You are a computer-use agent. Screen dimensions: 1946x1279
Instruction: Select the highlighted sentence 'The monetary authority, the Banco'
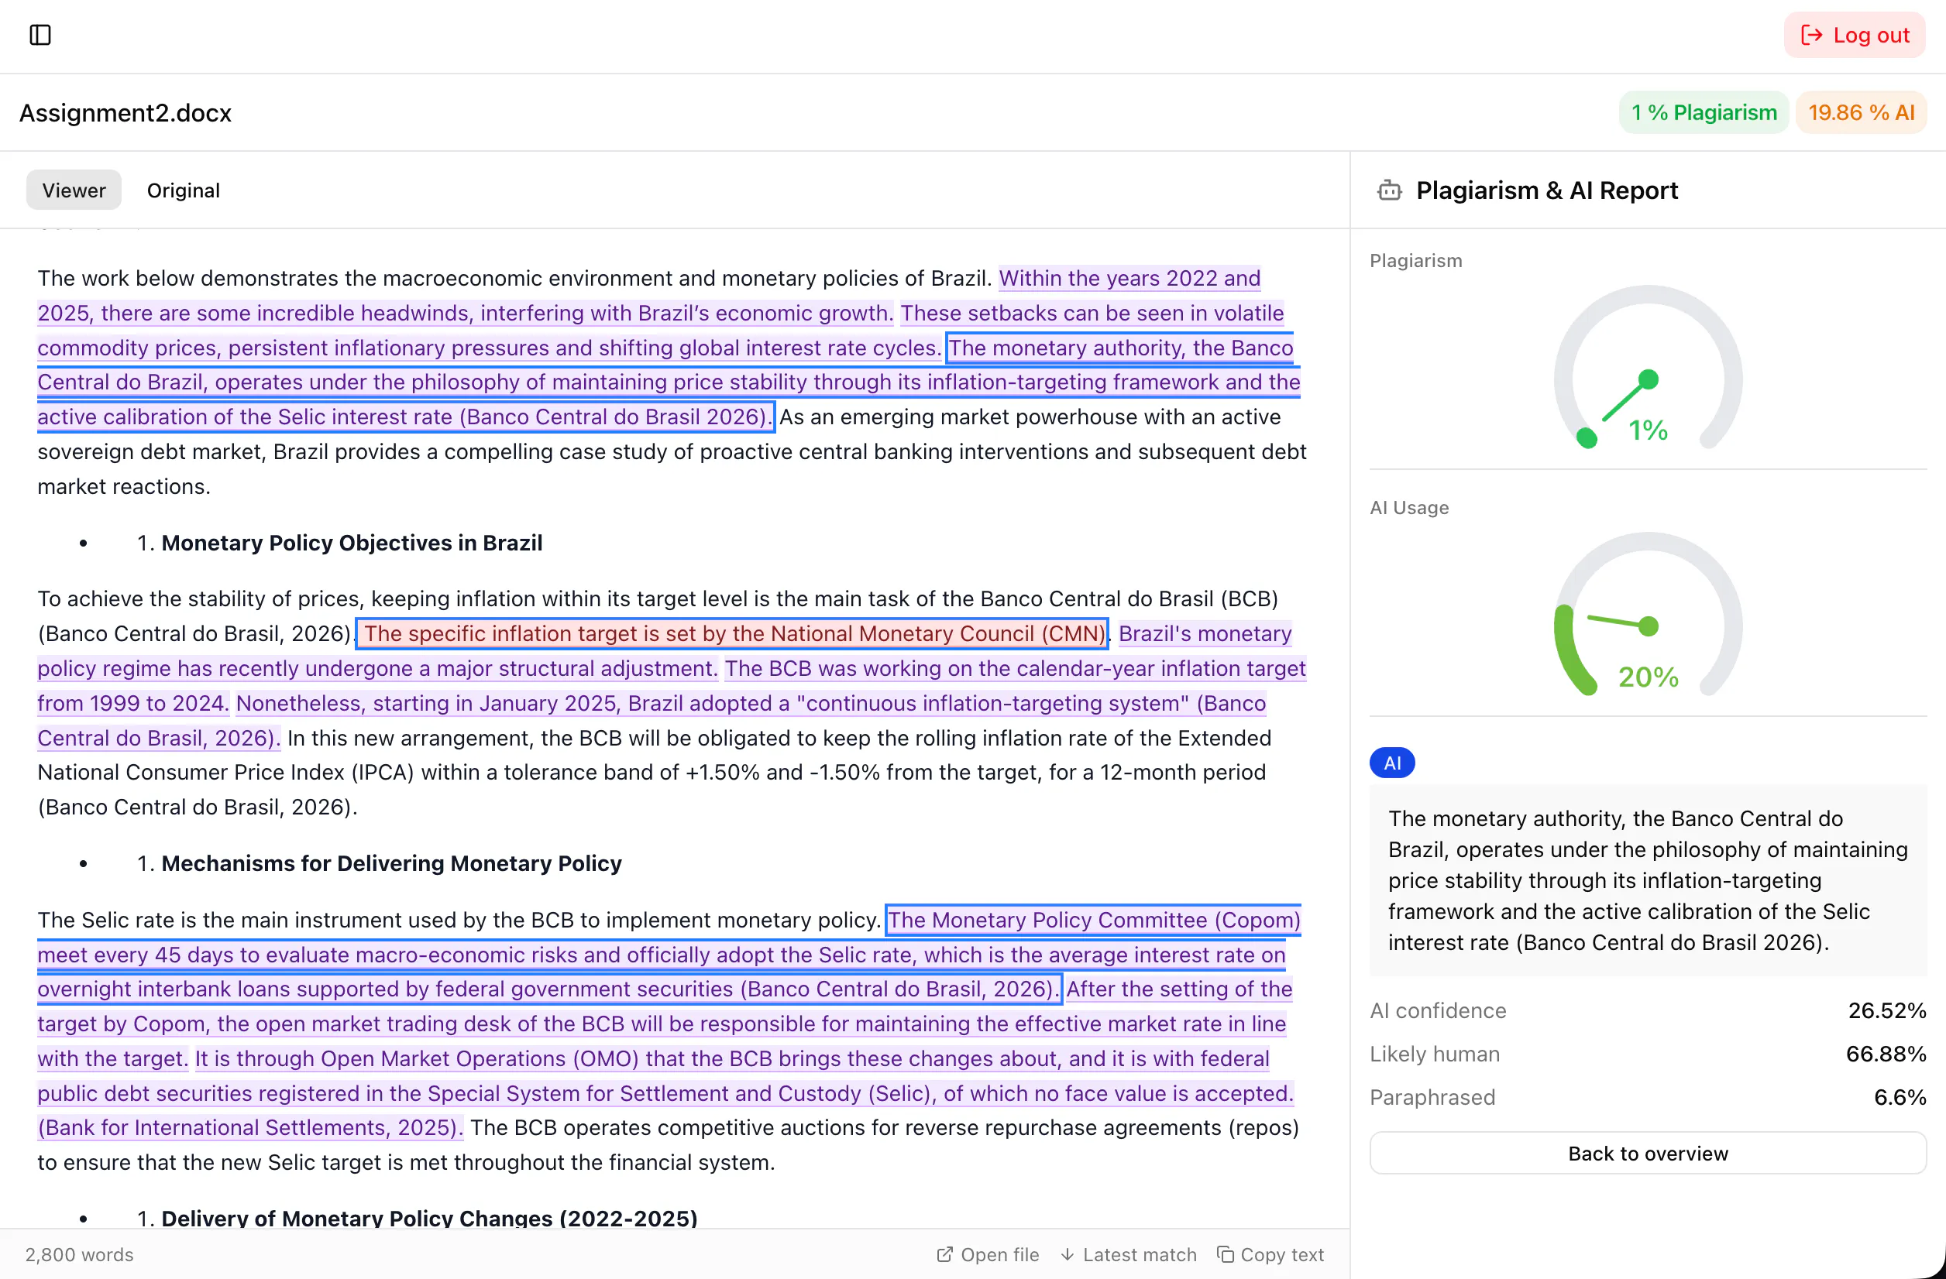pos(1121,348)
